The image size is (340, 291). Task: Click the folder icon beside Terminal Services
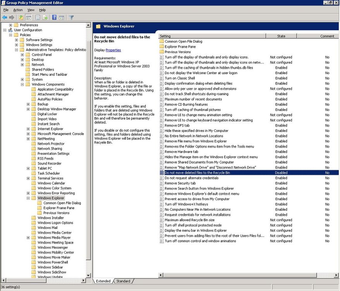pos(33,178)
